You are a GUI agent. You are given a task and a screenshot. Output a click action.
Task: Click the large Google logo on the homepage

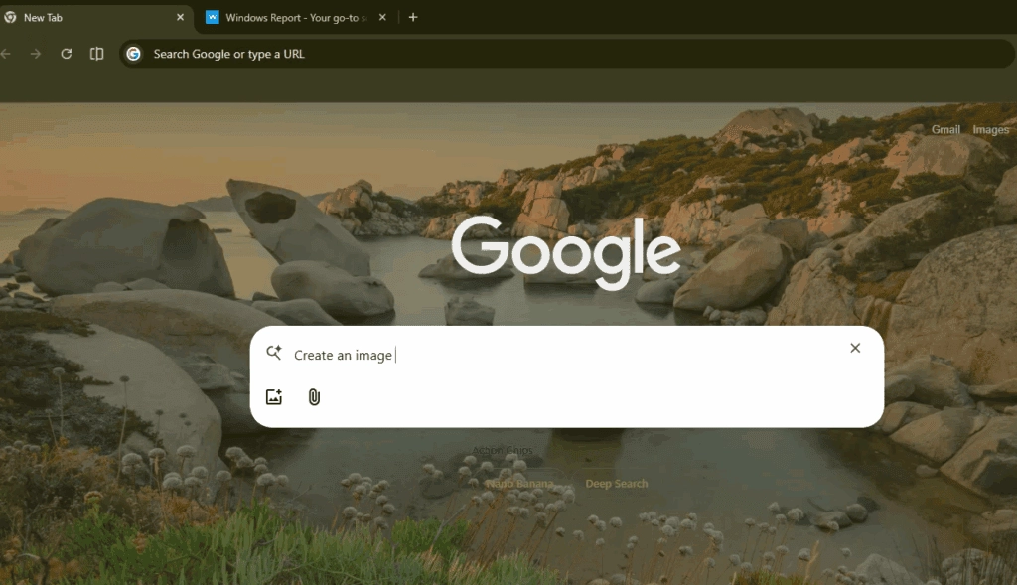(x=567, y=250)
